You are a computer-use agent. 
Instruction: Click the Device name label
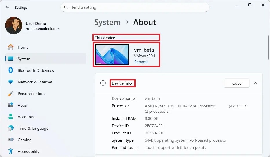click(x=123, y=99)
